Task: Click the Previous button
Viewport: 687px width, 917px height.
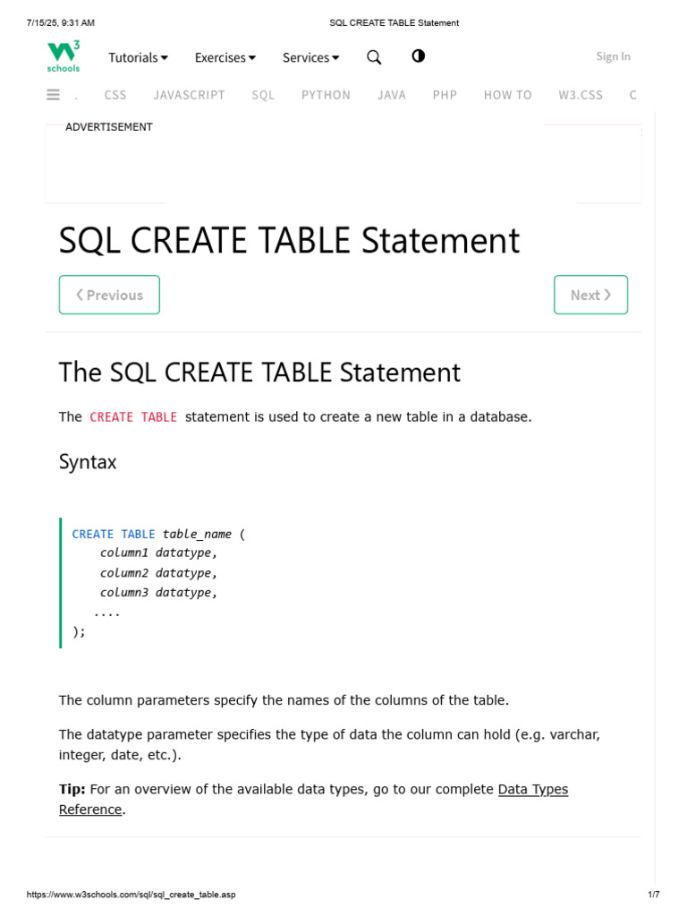Action: (109, 295)
